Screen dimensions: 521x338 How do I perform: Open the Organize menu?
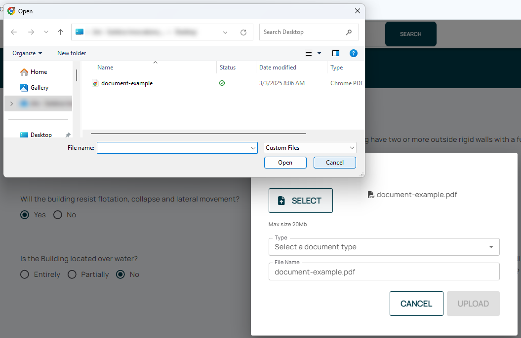click(x=27, y=53)
